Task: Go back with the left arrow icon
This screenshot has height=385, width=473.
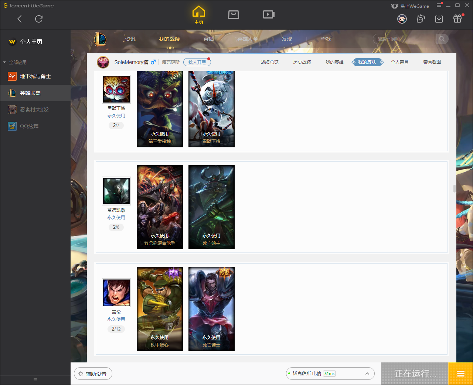Action: pos(20,19)
